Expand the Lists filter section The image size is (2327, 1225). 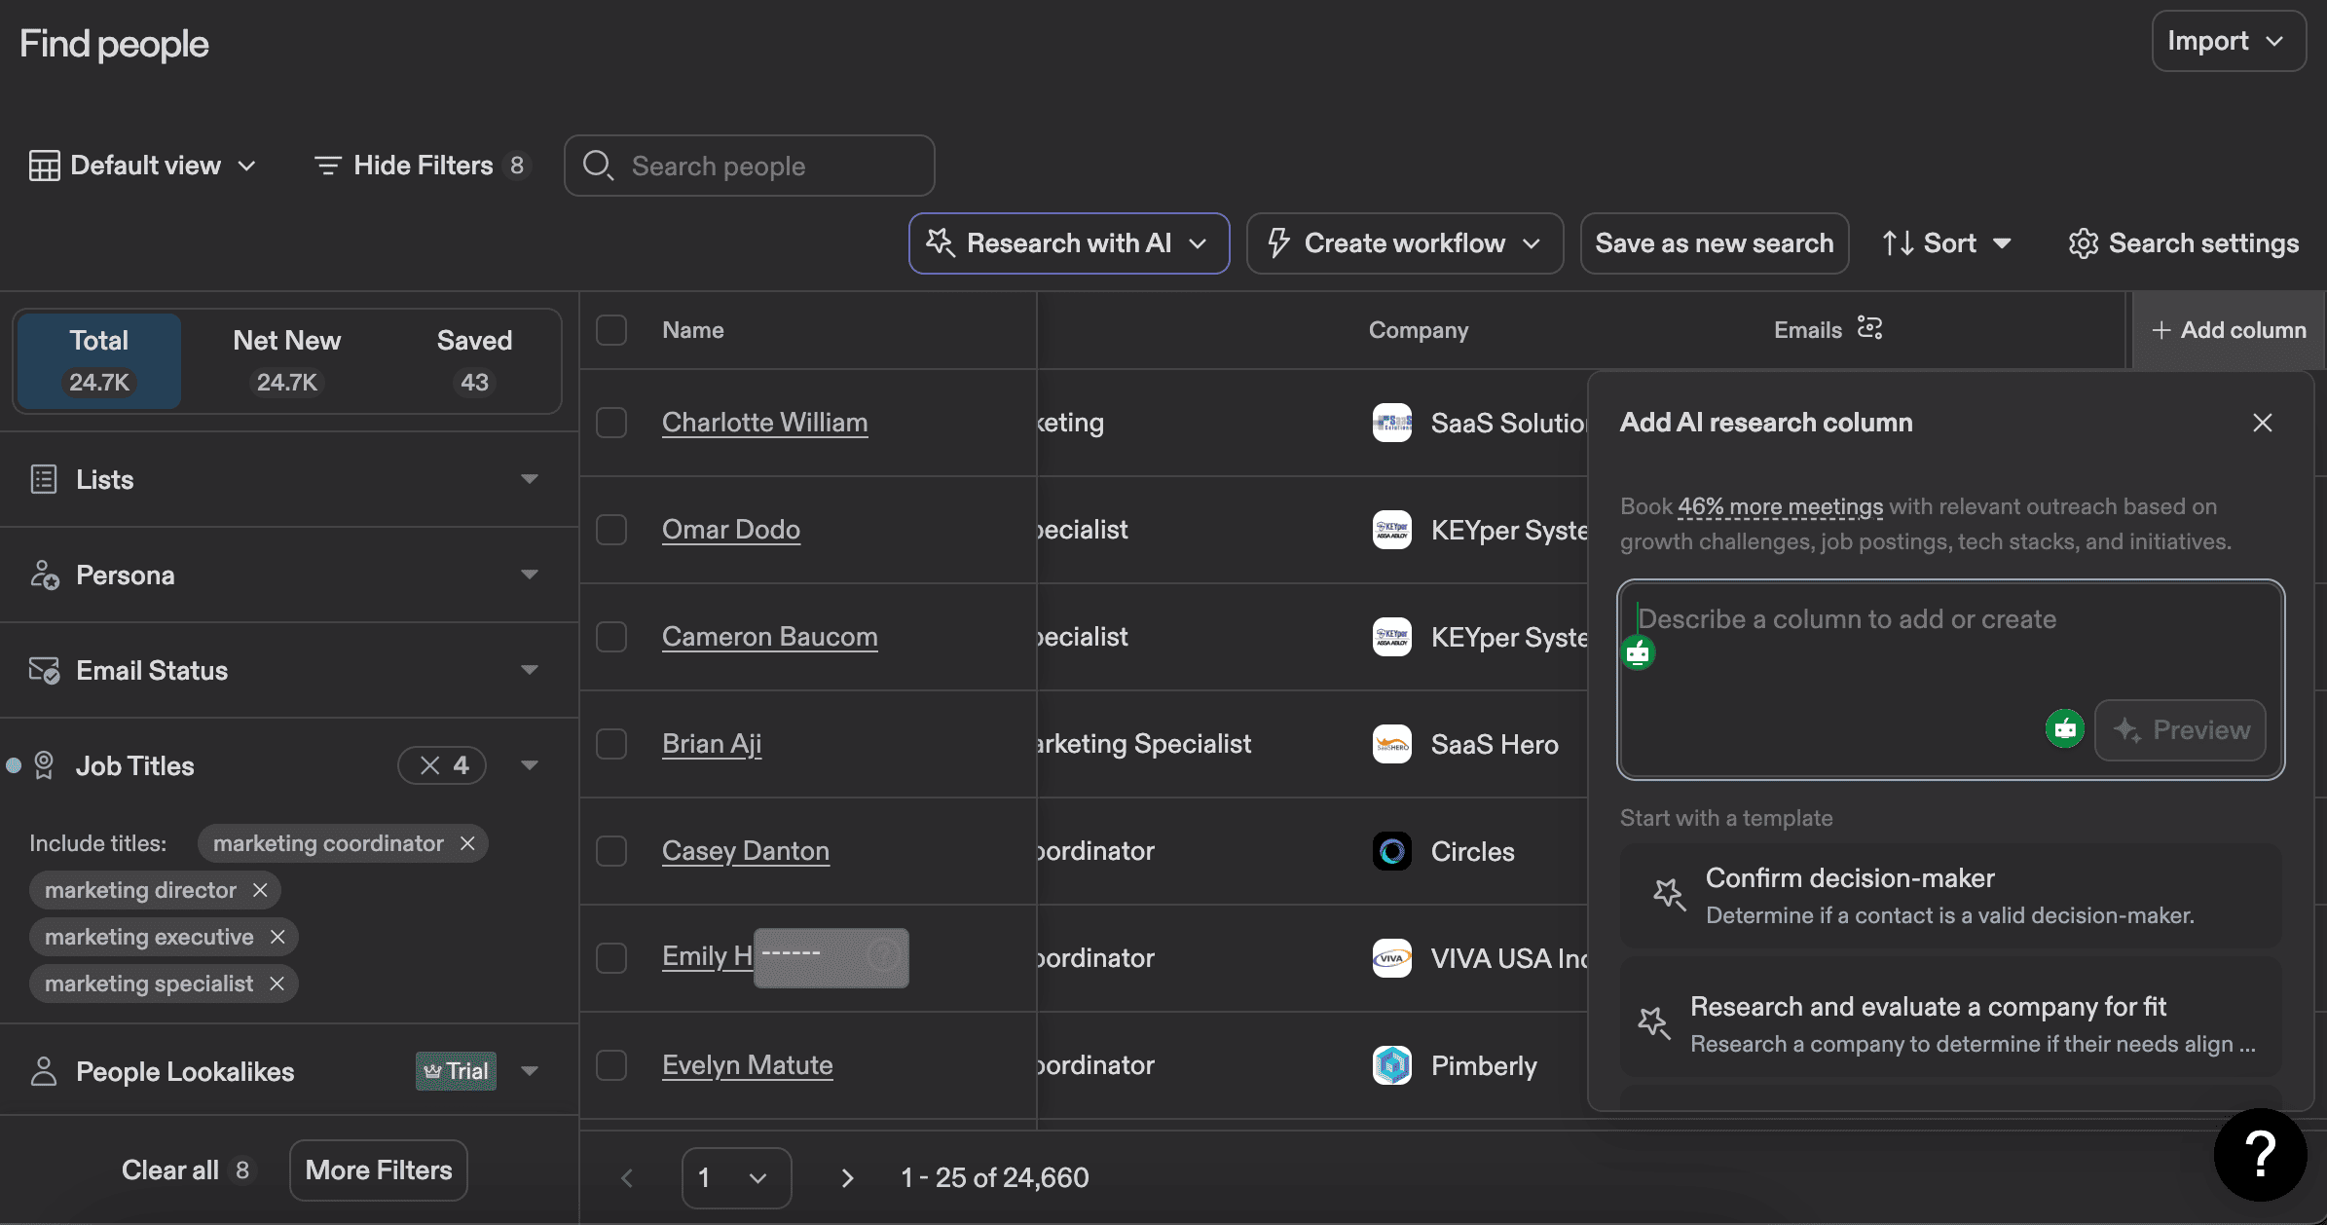[529, 479]
